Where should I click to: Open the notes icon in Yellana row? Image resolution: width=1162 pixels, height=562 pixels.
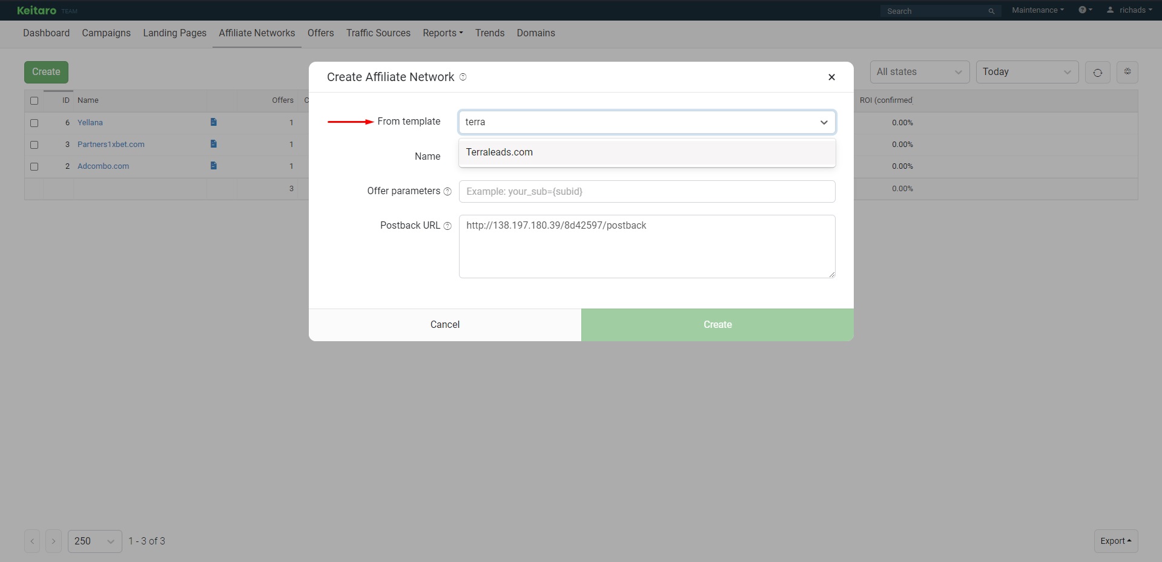coord(213,122)
